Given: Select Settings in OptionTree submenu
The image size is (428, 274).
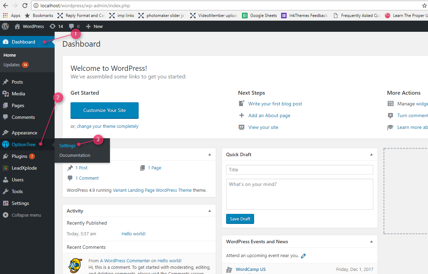Looking at the screenshot, I should [x=67, y=146].
